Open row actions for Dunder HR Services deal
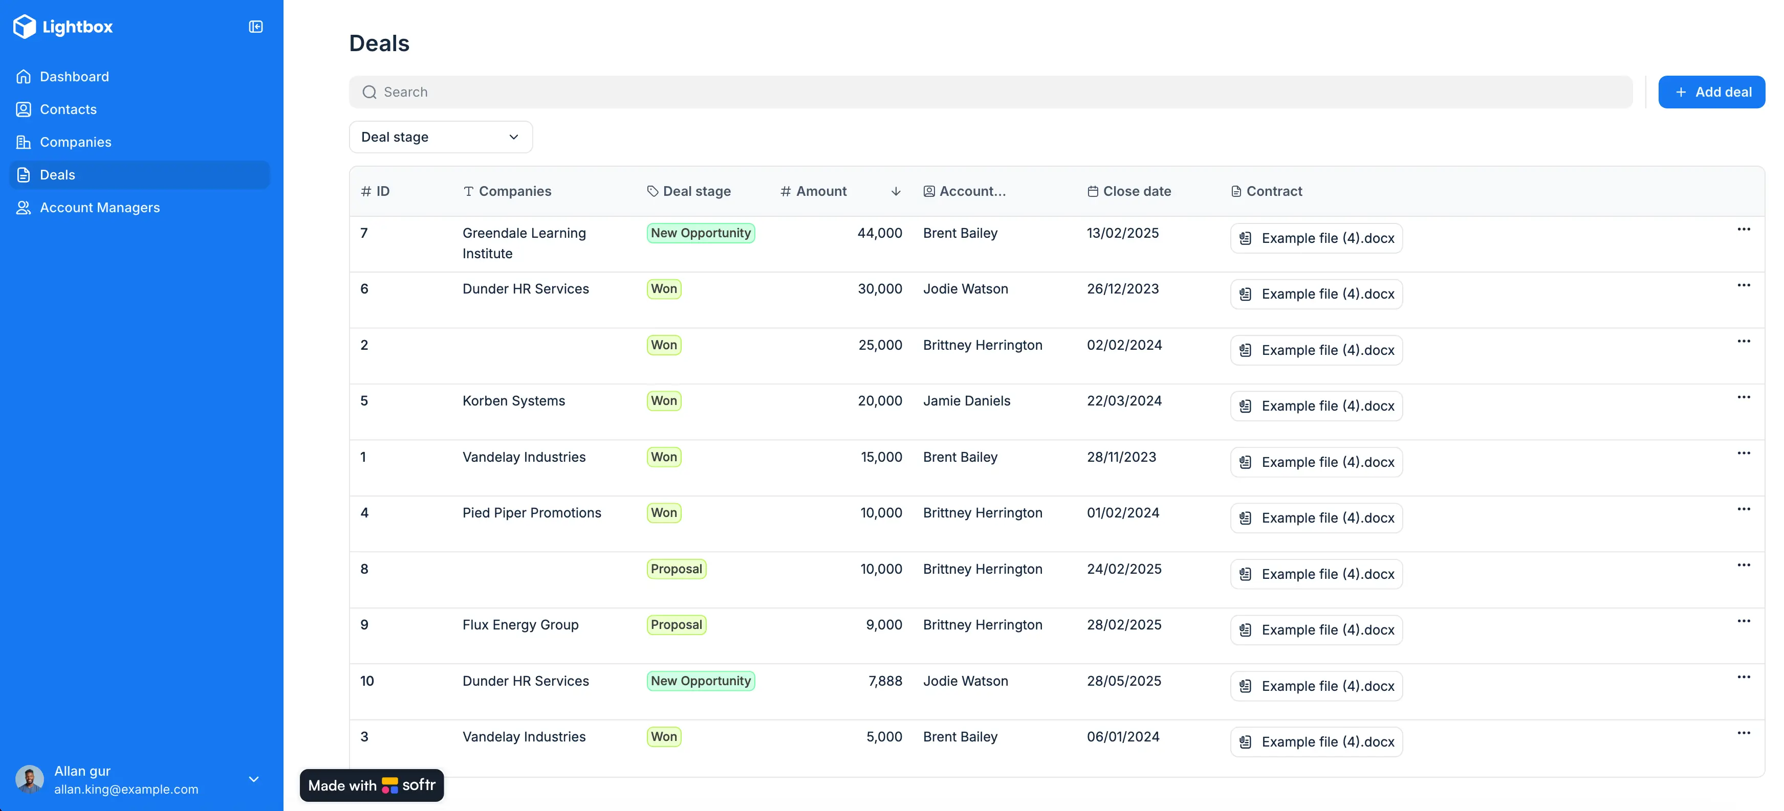1784x811 pixels. [x=1744, y=284]
